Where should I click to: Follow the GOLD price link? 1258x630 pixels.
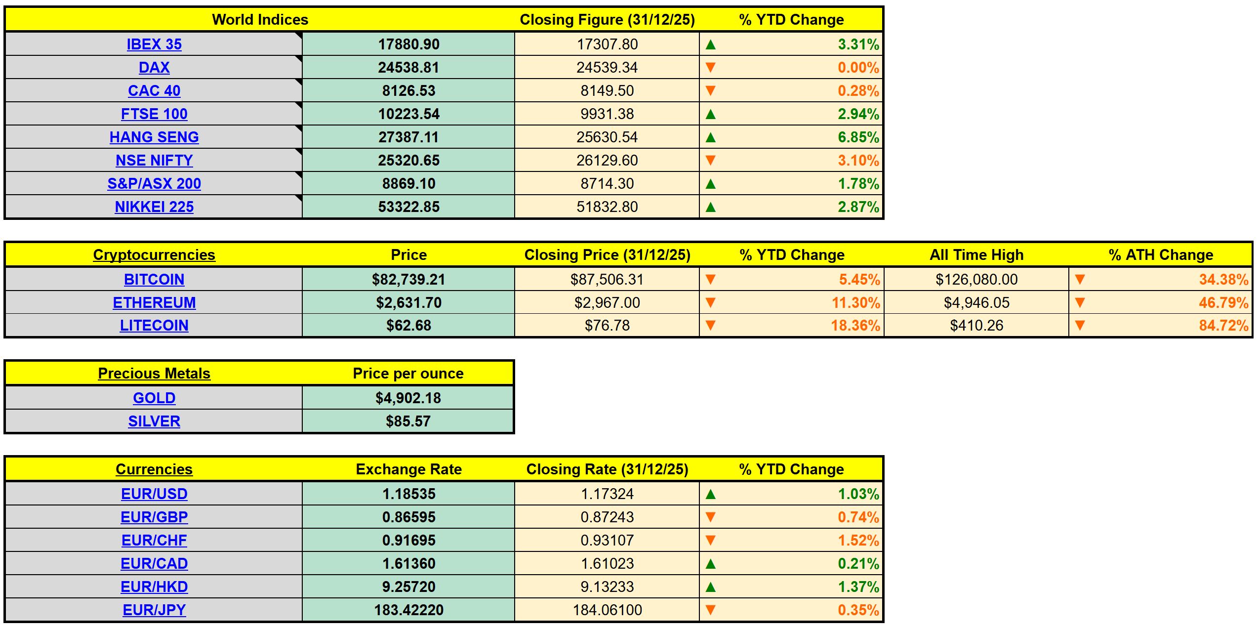coord(154,398)
